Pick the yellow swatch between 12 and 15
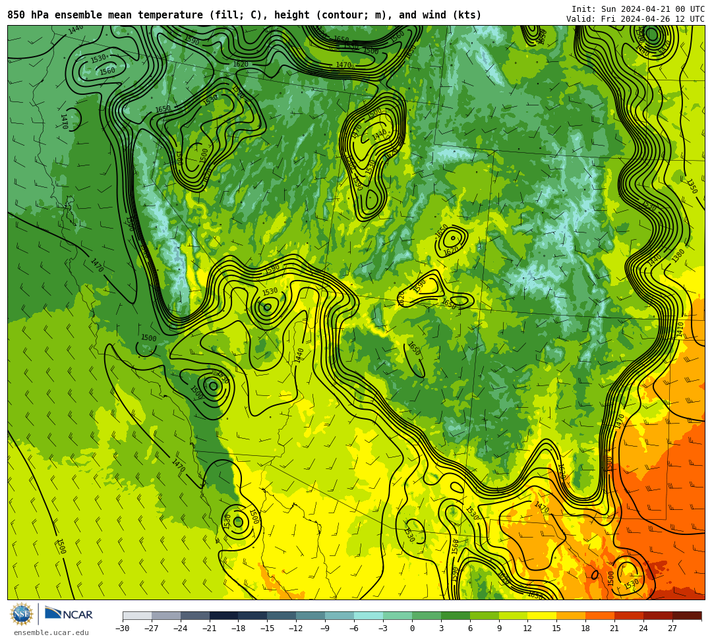This screenshot has height=641, width=712. click(543, 615)
